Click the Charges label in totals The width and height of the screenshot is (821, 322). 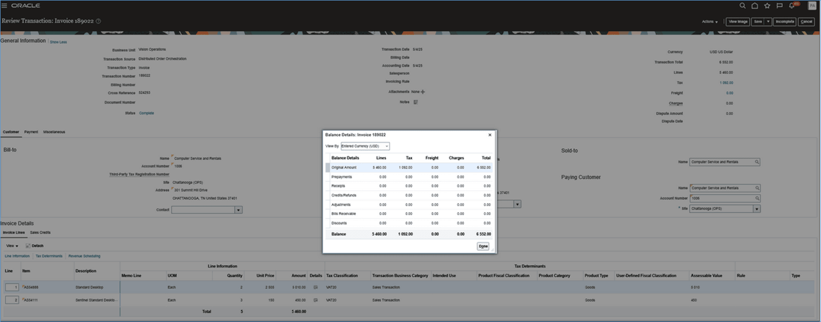coord(676,103)
